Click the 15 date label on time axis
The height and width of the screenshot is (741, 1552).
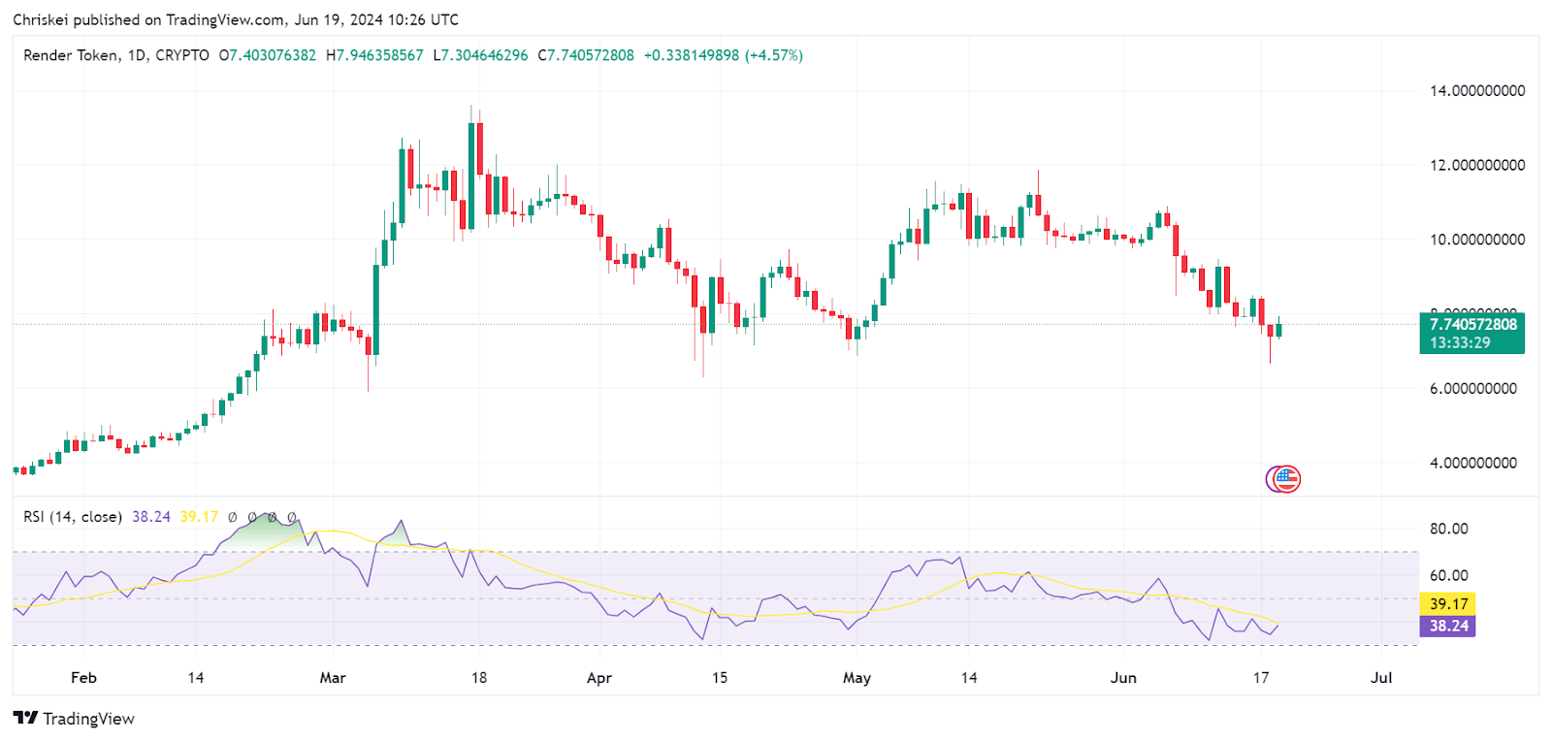[719, 678]
